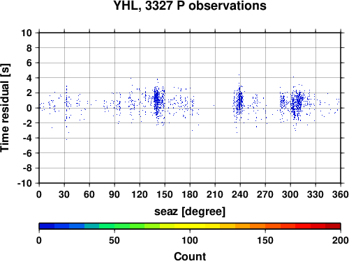Click the plot title YHL 3327 P observations
The height and width of the screenshot is (261, 349).
point(190,6)
